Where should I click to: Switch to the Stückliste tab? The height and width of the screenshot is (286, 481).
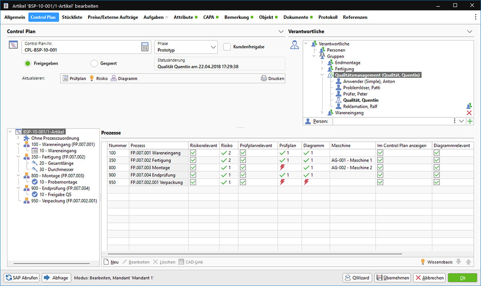[x=72, y=17]
